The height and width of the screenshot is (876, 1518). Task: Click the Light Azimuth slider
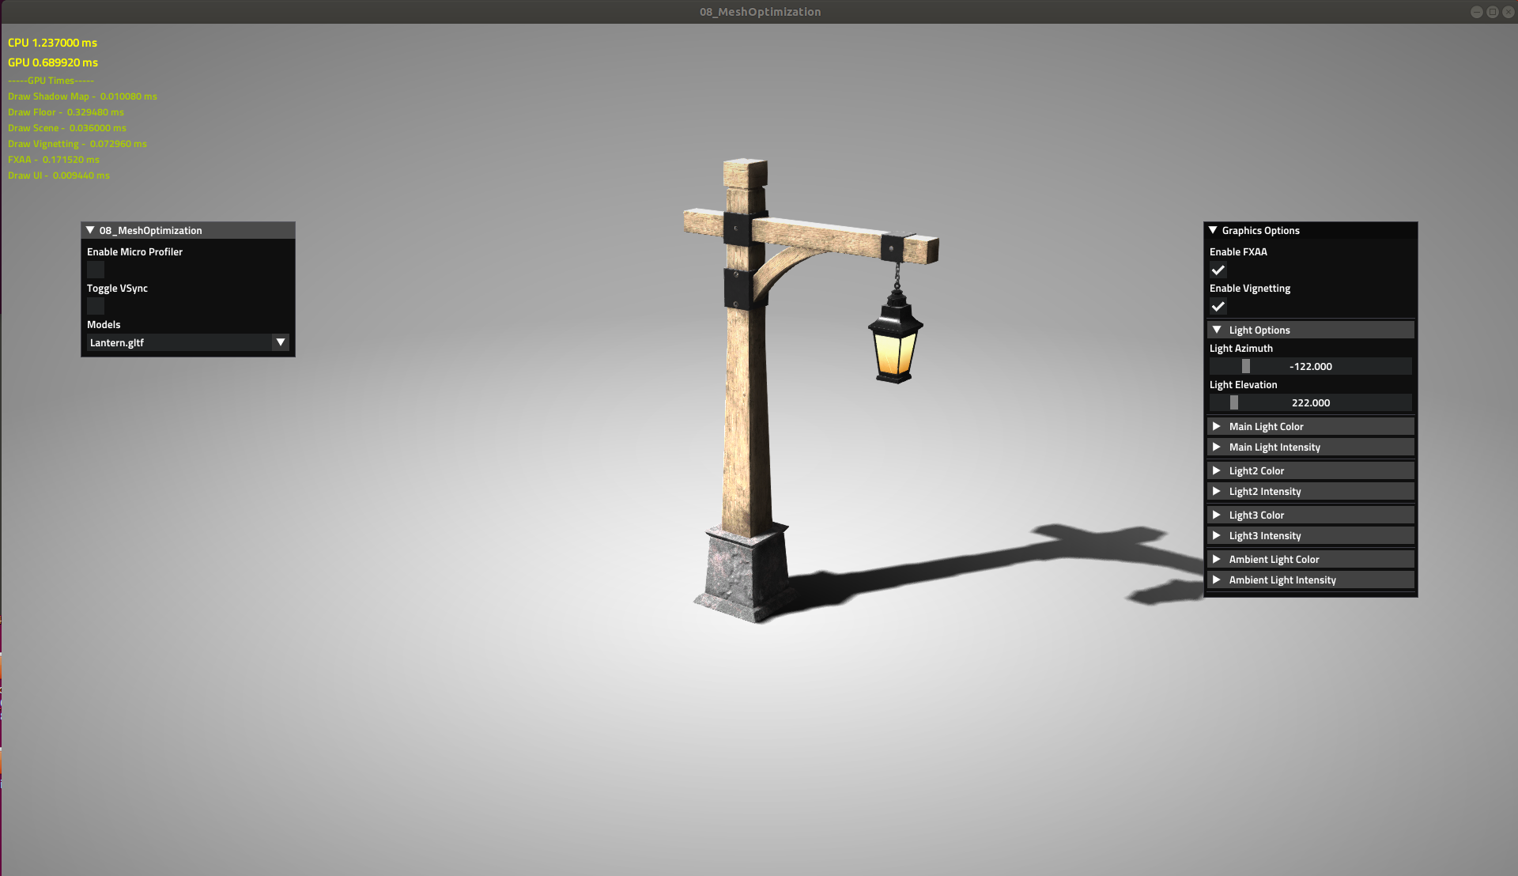click(x=1310, y=366)
